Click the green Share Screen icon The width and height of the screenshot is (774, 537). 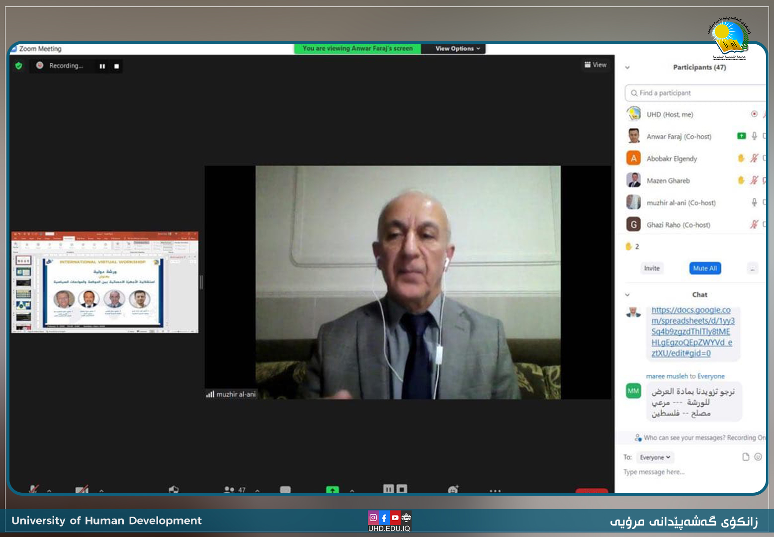click(332, 490)
